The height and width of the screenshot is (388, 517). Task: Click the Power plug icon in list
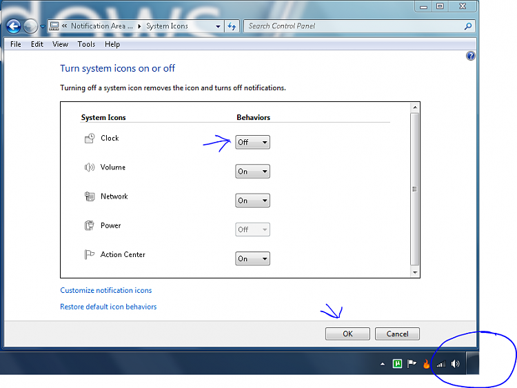[90, 225]
